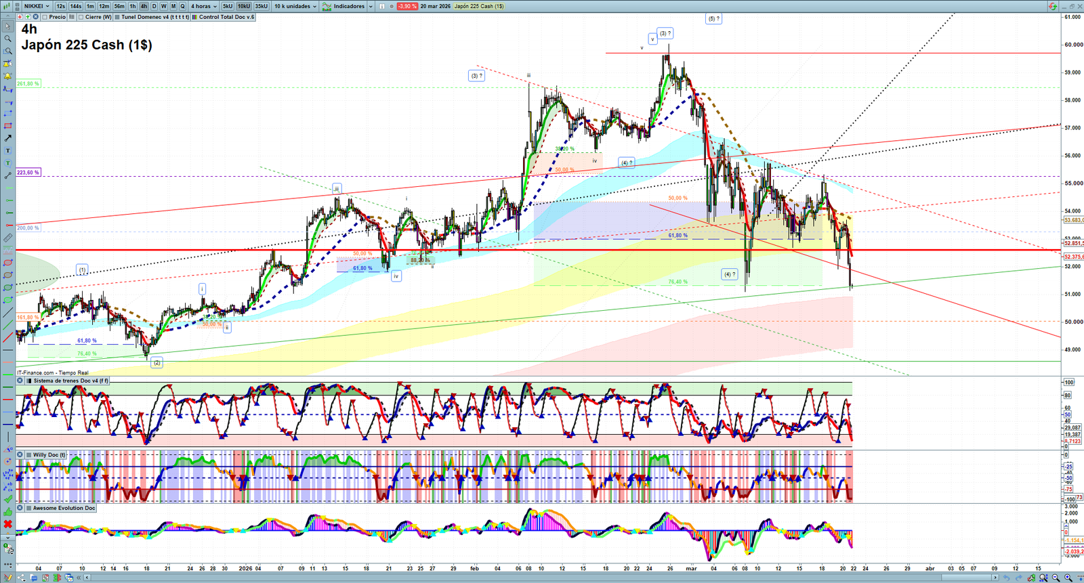Close the Awesome Evolution Doc panel
This screenshot has height=583, width=1084.
(20, 508)
